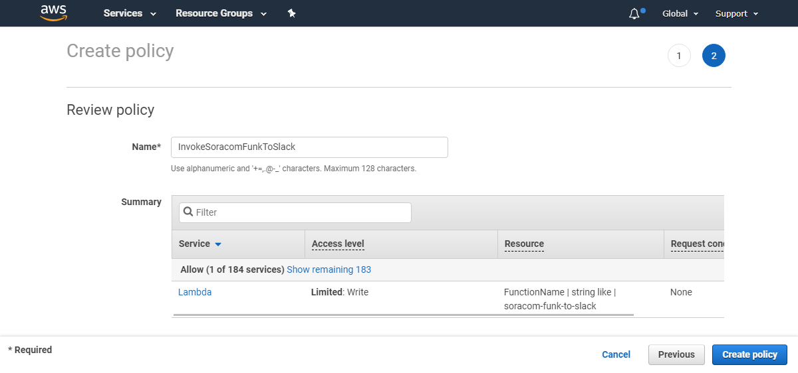Viewport: 798px width, 373px height.
Task: Open the Services dropdown menu
Action: coord(130,13)
